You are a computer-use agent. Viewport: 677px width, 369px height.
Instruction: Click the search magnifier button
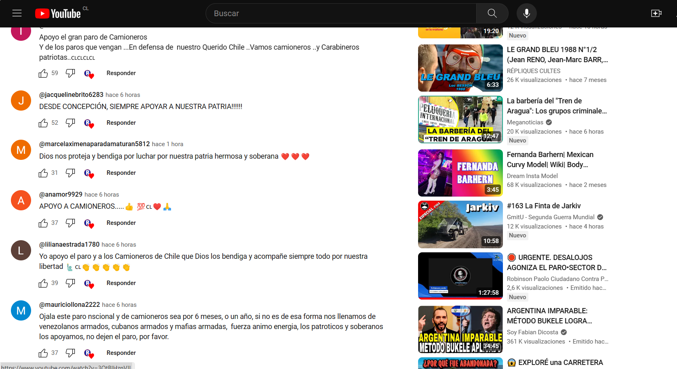click(x=492, y=13)
